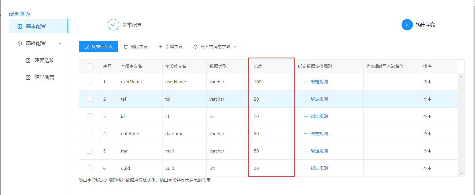Click the target icon next to 配置项
This screenshot has height=195, width=475.
28,14
